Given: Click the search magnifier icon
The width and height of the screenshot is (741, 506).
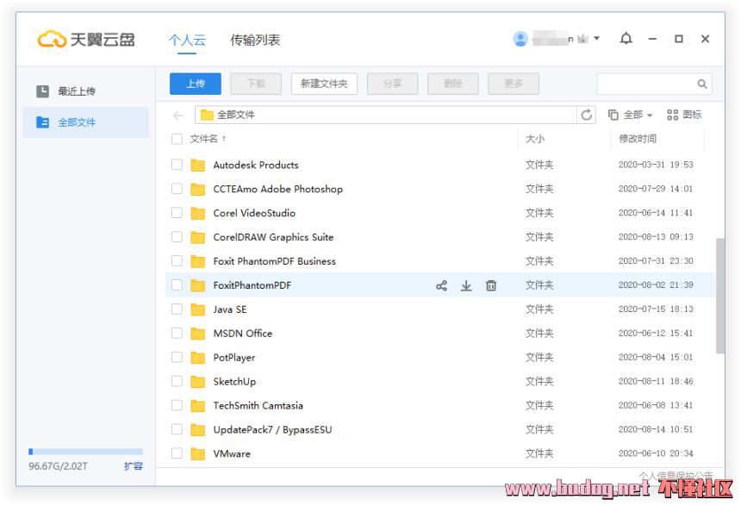Looking at the screenshot, I should tap(702, 84).
